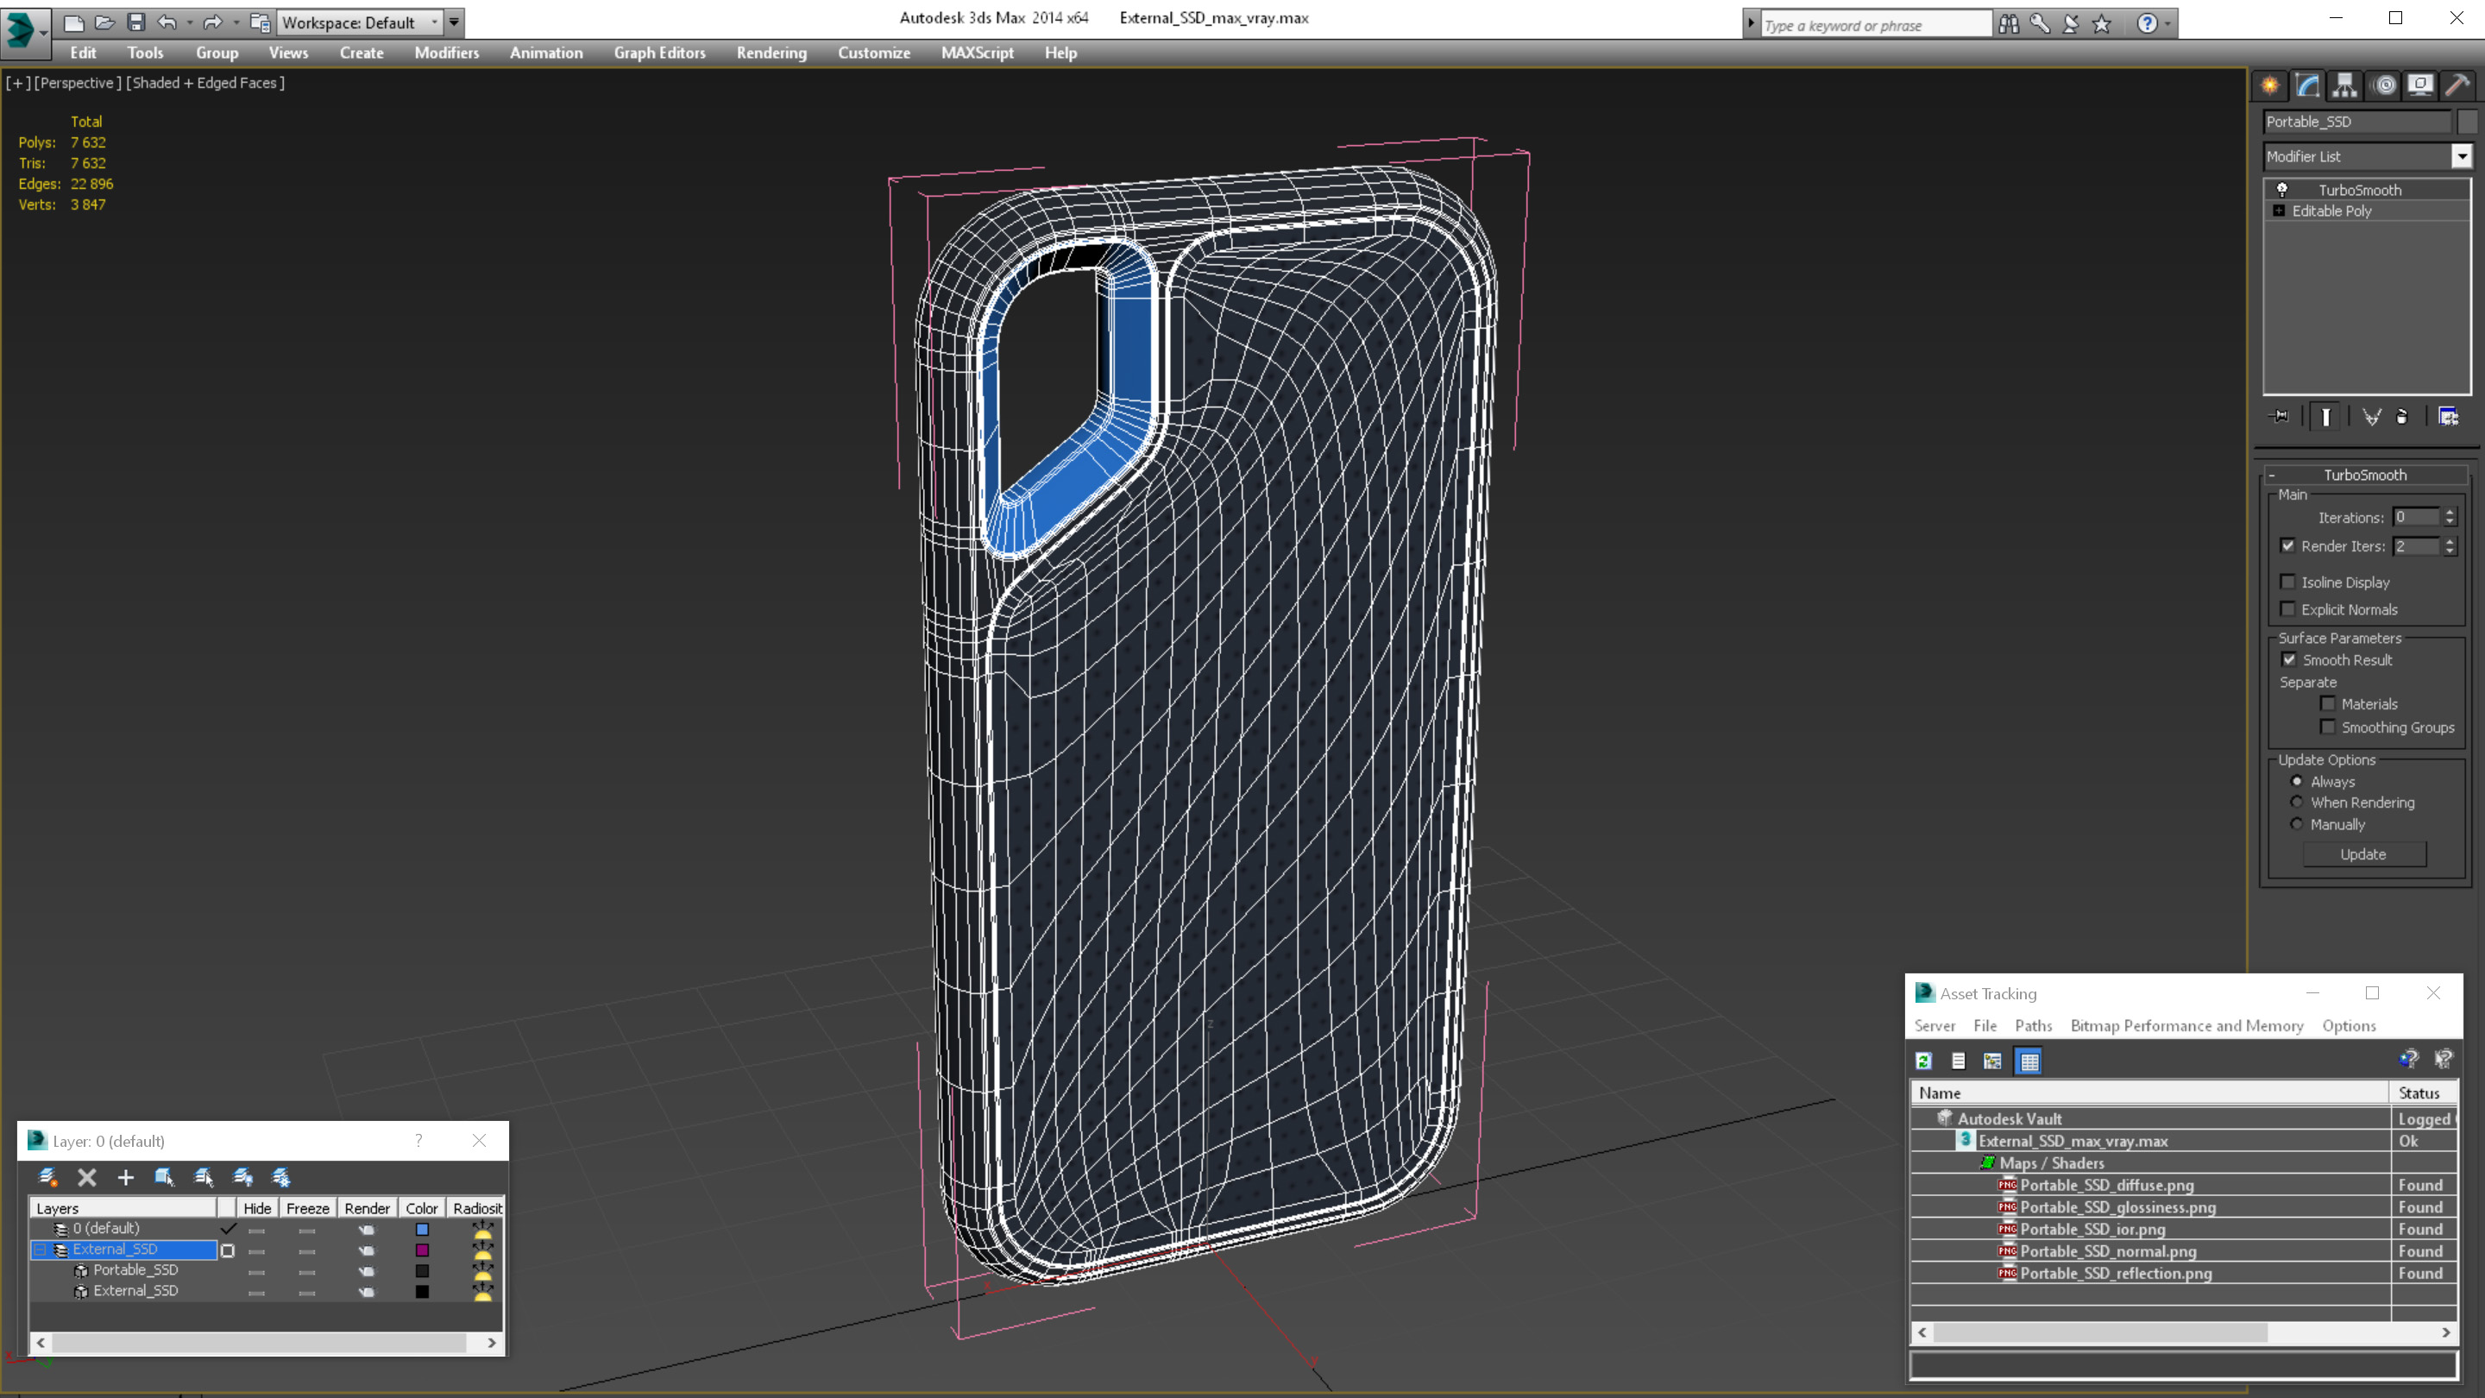Click Status Log icon in Asset Tracking
Viewport: 2485px width, 1398px height.
click(x=1959, y=1061)
